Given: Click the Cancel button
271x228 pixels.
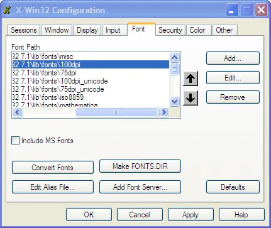Looking at the screenshot, I should click(140, 215).
